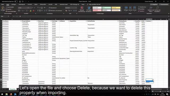Apply the yellow fill color
Screen dimensions: 170x96
point(31,11)
